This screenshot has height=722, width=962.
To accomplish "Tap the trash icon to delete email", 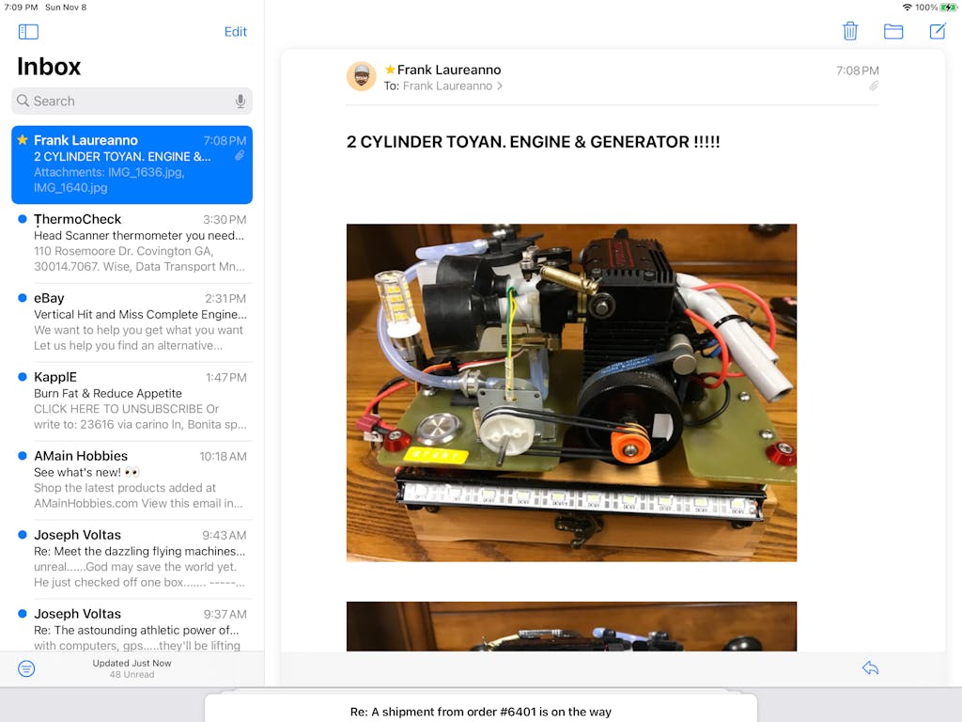I will [850, 31].
